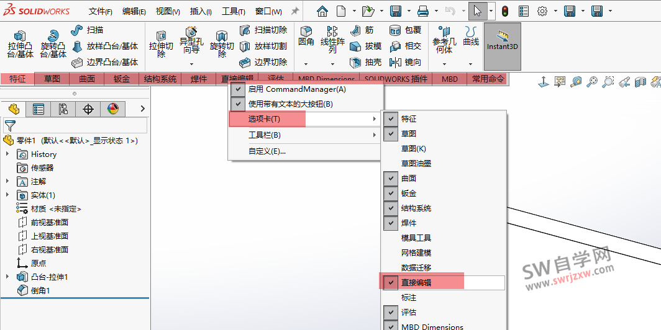
Task: Open the PropertyManager tab icon
Action: click(39, 109)
